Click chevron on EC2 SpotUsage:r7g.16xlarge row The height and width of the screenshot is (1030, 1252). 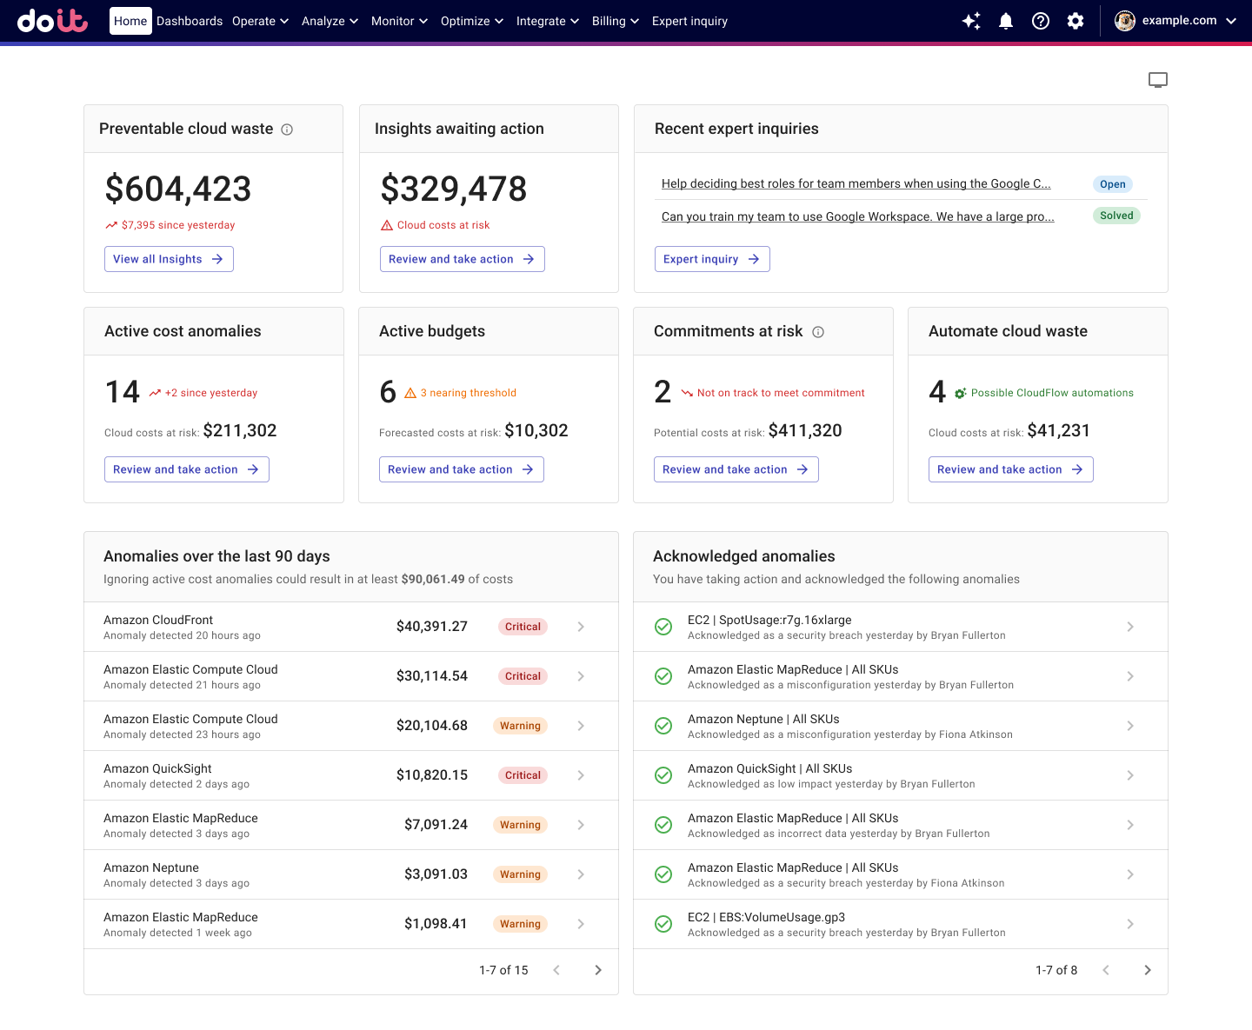[x=1130, y=627]
